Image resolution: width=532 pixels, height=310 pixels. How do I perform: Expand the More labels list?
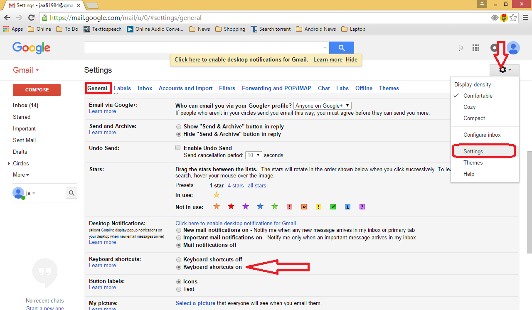(x=21, y=175)
